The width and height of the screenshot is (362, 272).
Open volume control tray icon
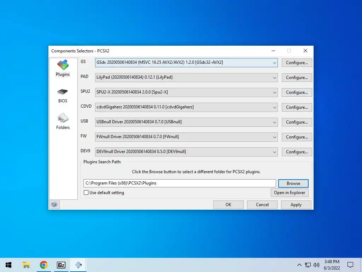tap(316, 265)
